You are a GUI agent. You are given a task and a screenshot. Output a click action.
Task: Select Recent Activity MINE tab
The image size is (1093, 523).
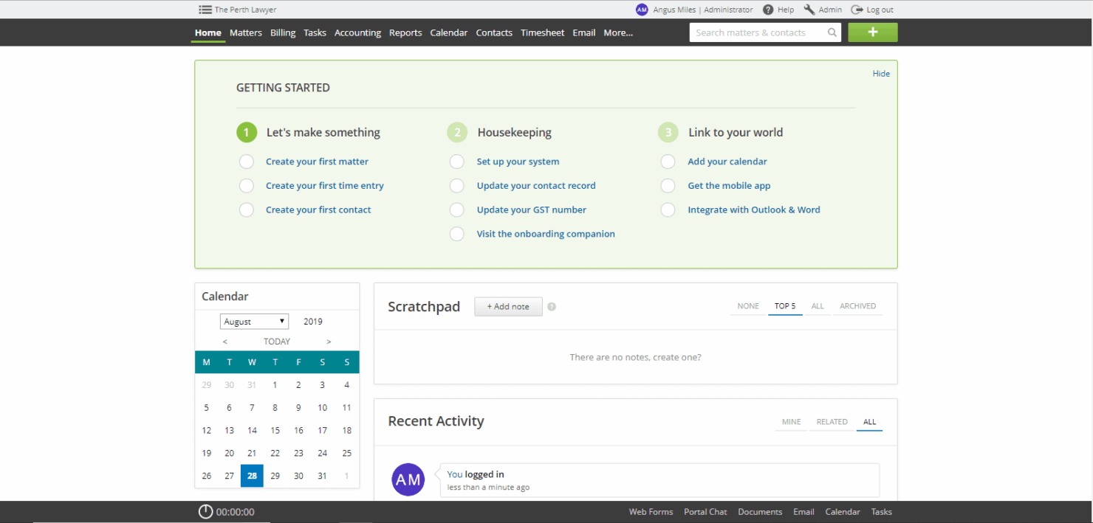pyautogui.click(x=792, y=422)
